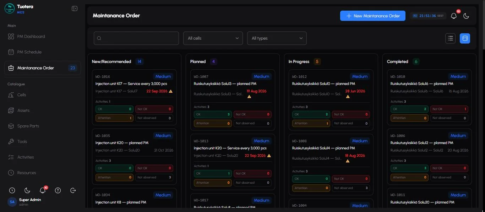
Task: Switch to kanban board view
Action: click(x=465, y=38)
